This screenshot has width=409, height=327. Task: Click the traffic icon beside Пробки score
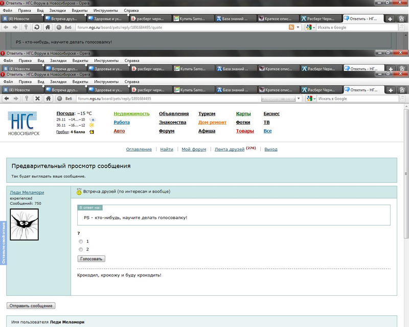pos(92,132)
